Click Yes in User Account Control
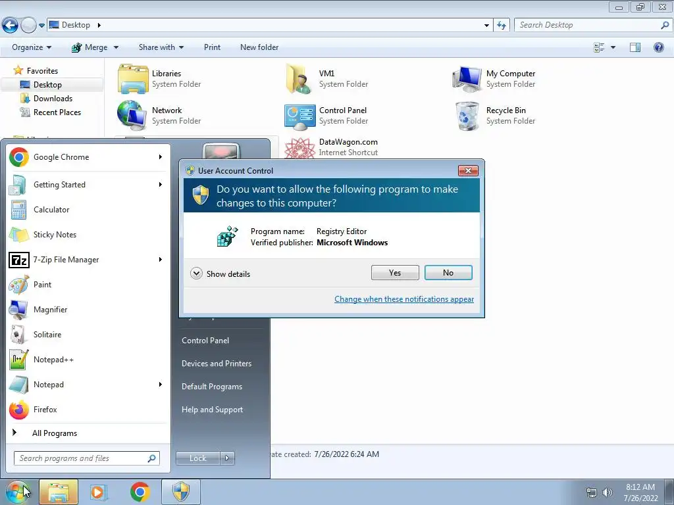 pos(395,273)
